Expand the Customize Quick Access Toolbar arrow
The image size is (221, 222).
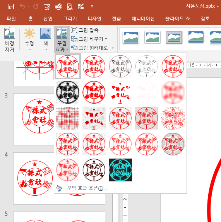coord(92,7)
